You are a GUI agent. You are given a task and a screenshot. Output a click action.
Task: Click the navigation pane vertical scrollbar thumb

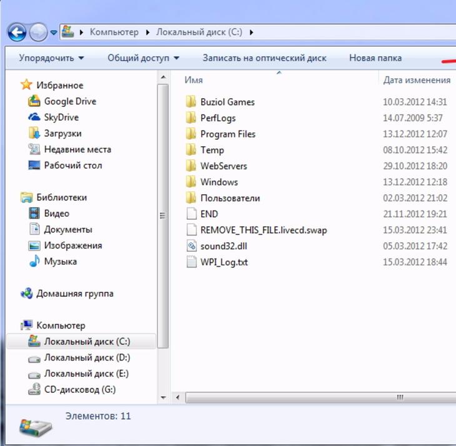point(163,216)
